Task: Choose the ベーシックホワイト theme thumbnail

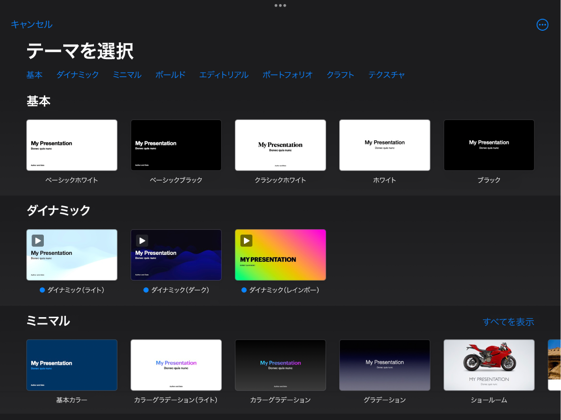Action: click(72, 145)
